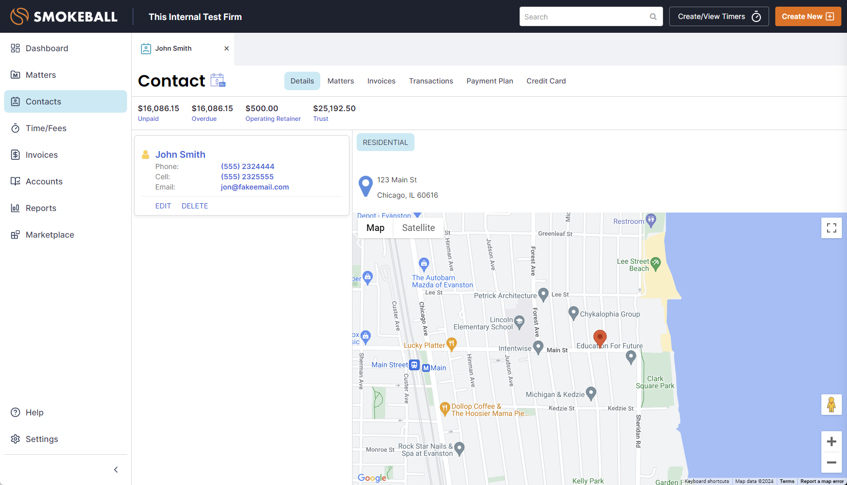Viewport: 847px width, 485px height.
Task: Click DELETE on the contact card
Action: click(195, 206)
